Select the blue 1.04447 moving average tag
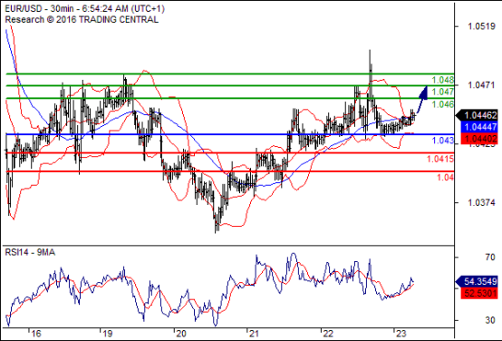The height and width of the screenshot is (341, 502). click(x=479, y=127)
